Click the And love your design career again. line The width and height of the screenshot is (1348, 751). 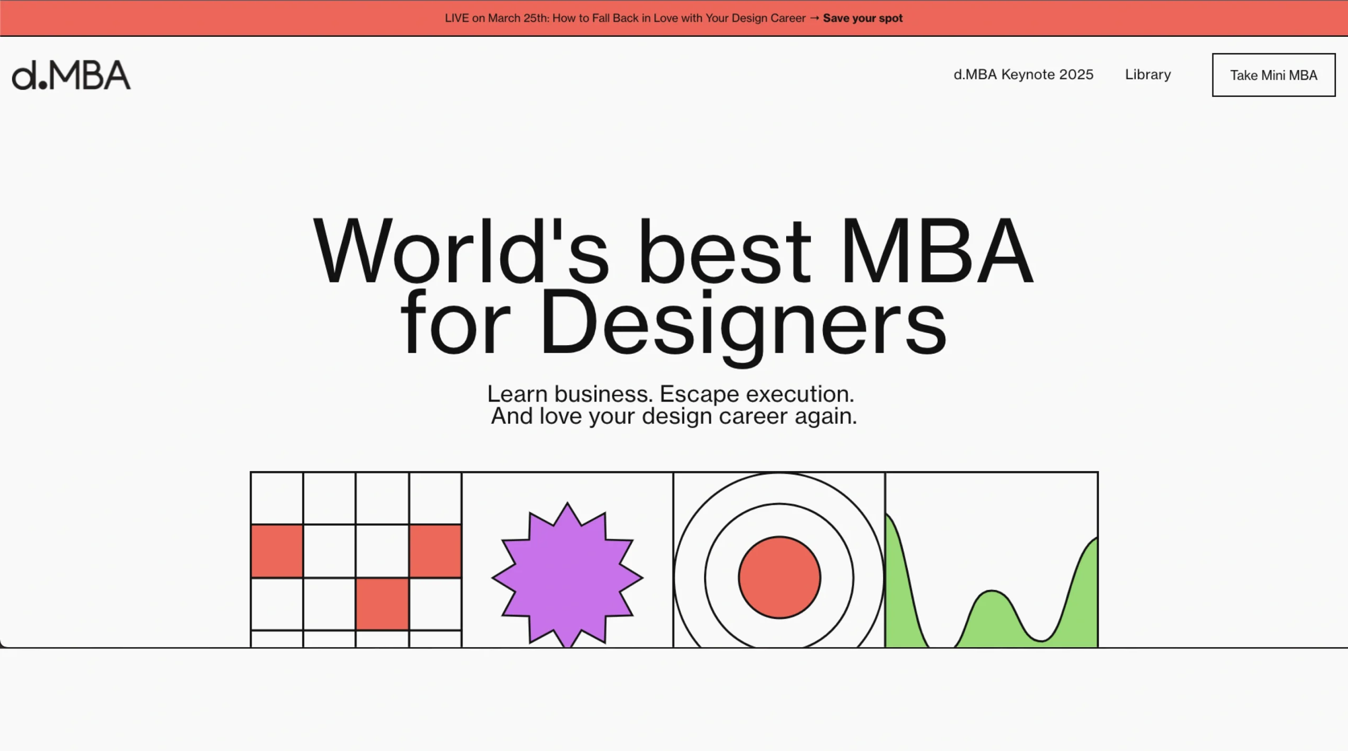pos(674,416)
